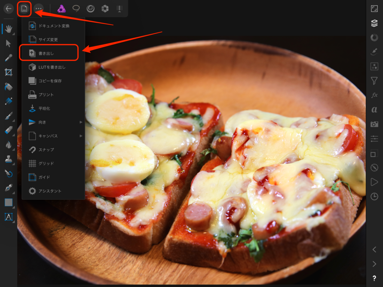Image resolution: width=383 pixels, height=287 pixels.
Task: Select the Clone Stamp tool
Action: [x=8, y=159]
